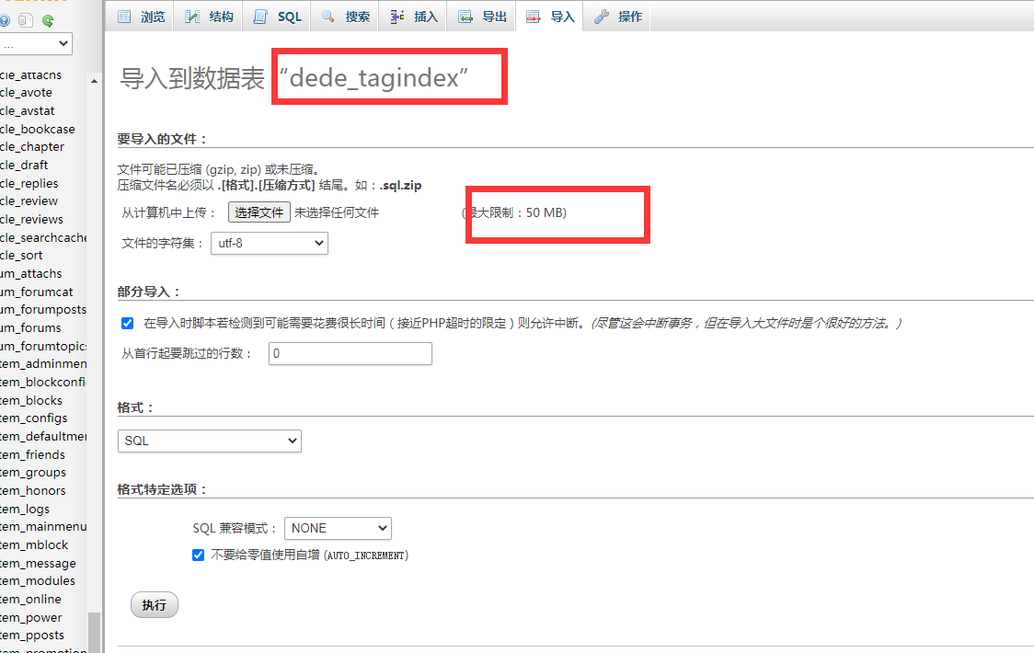1034x653 pixels.
Task: Switch to the 操作 (Operations) tab
Action: [617, 16]
